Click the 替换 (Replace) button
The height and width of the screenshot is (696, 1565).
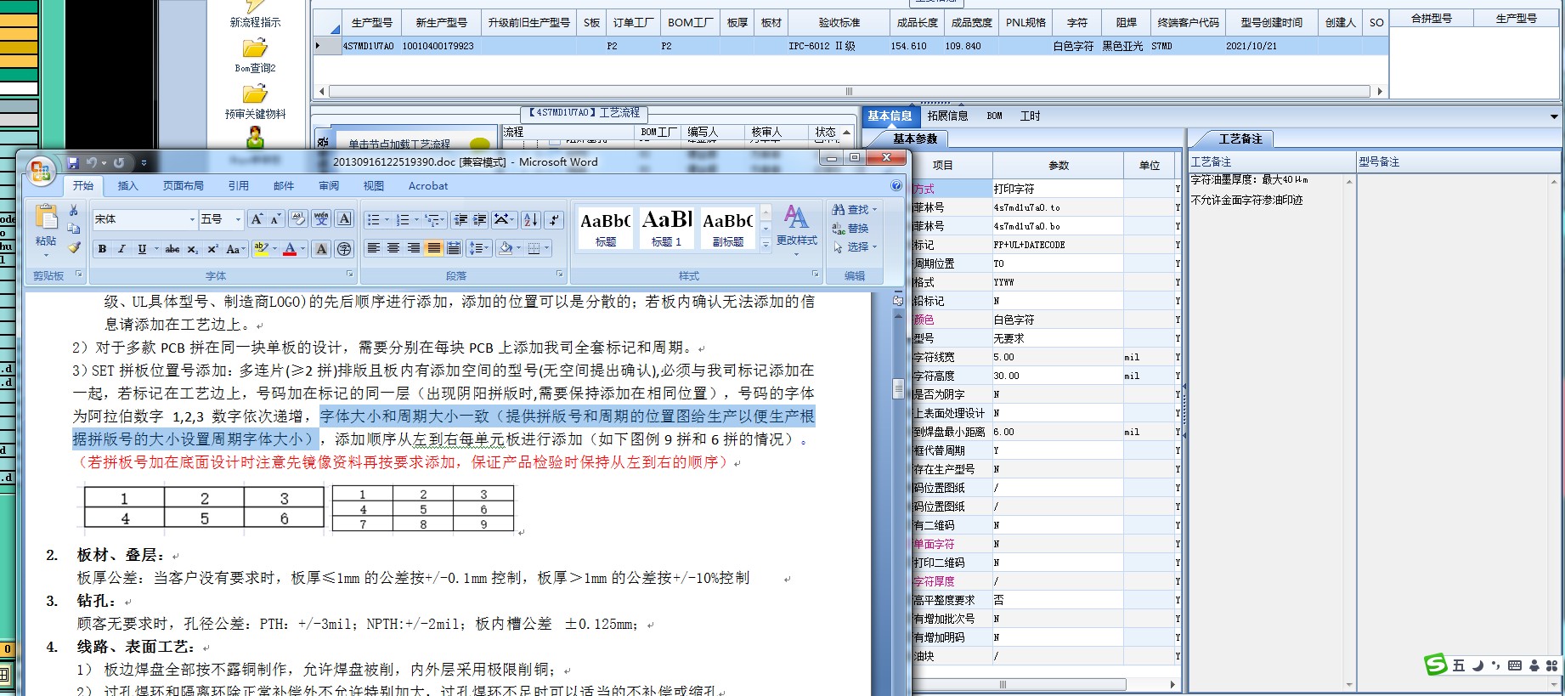[850, 228]
